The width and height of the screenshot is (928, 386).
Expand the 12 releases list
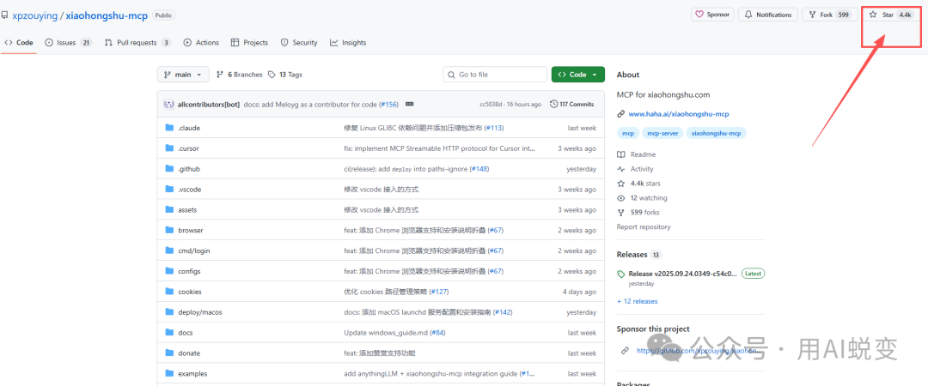coord(637,301)
